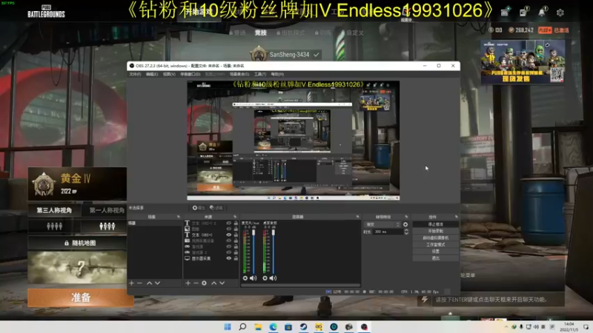This screenshot has height=333, width=593.
Task: Move the selected source down in the sources list
Action: click(x=222, y=283)
